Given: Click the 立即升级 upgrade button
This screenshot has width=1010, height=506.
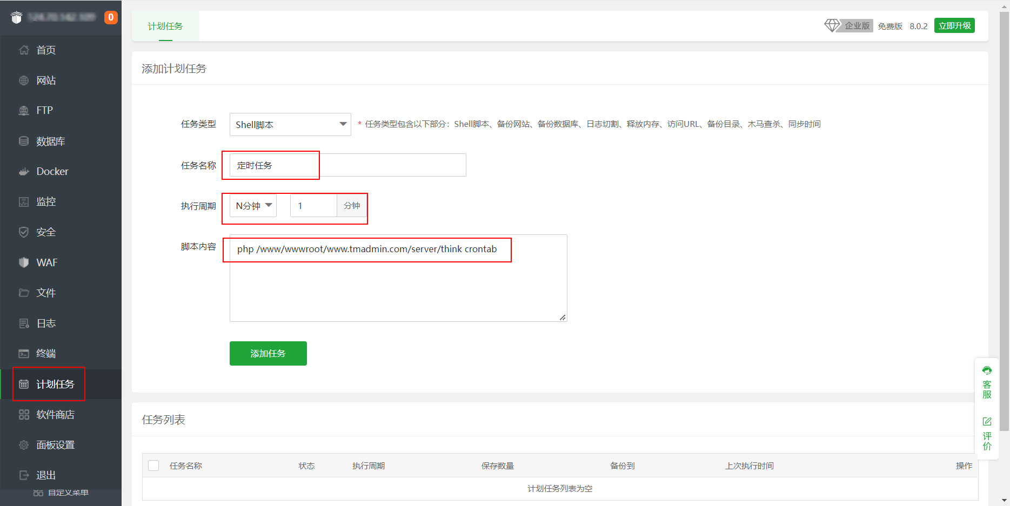Looking at the screenshot, I should (x=954, y=25).
